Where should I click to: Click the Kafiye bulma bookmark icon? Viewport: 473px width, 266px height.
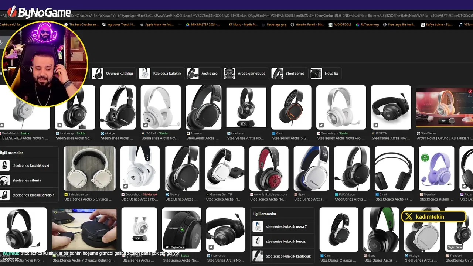pos(423,25)
